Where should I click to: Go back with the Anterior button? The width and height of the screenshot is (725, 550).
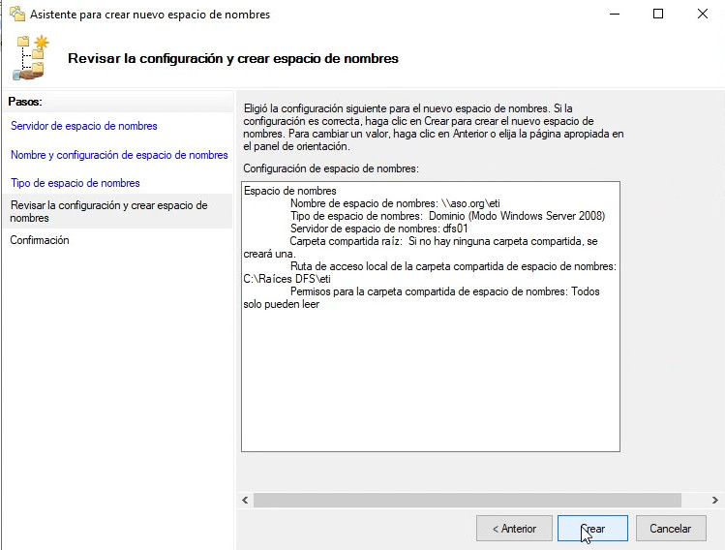coord(513,529)
